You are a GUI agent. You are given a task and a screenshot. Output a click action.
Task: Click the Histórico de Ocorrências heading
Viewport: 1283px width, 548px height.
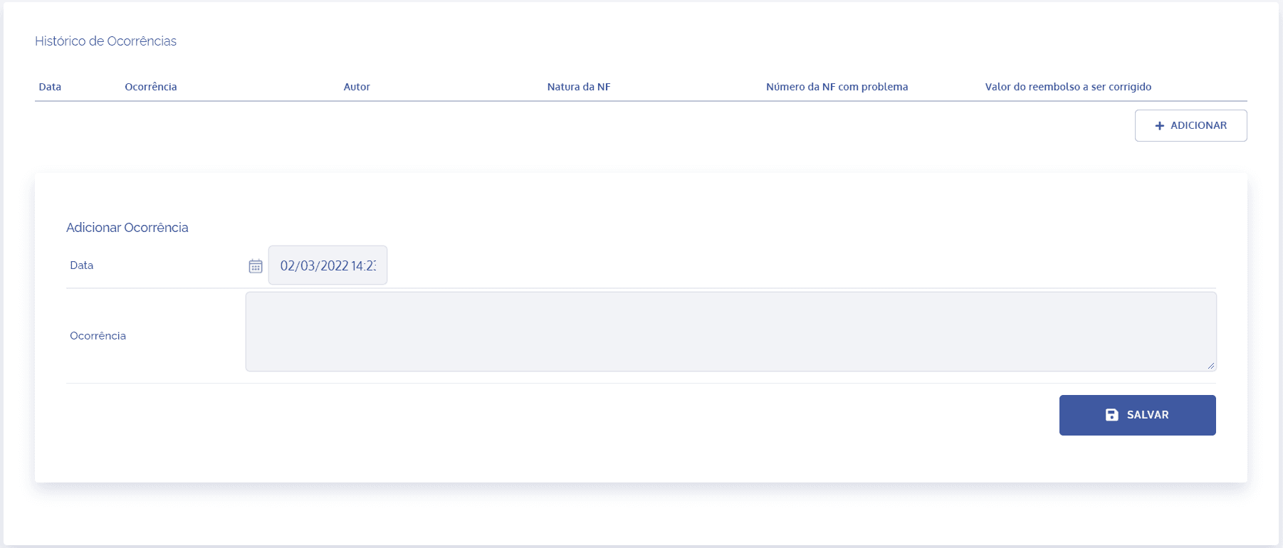[105, 41]
